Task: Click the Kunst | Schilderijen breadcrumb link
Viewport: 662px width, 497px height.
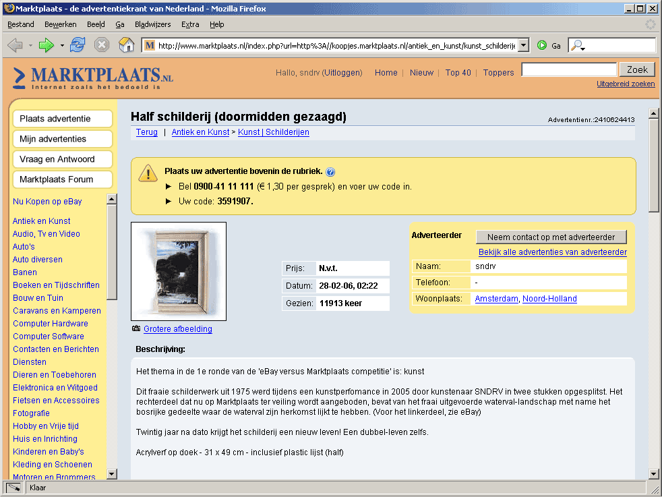Action: pos(274,132)
